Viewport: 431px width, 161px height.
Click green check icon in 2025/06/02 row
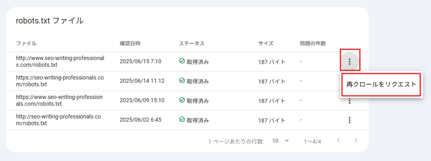coord(182,119)
